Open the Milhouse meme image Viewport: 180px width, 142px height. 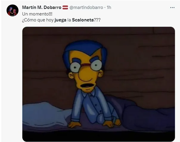point(99,84)
